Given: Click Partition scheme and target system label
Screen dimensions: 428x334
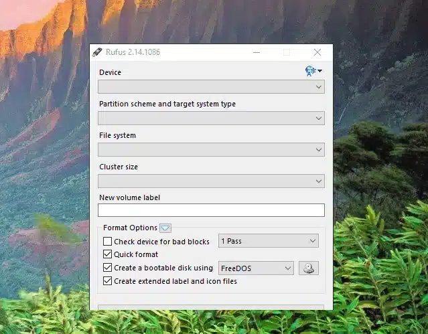Looking at the screenshot, I should click(x=167, y=104).
